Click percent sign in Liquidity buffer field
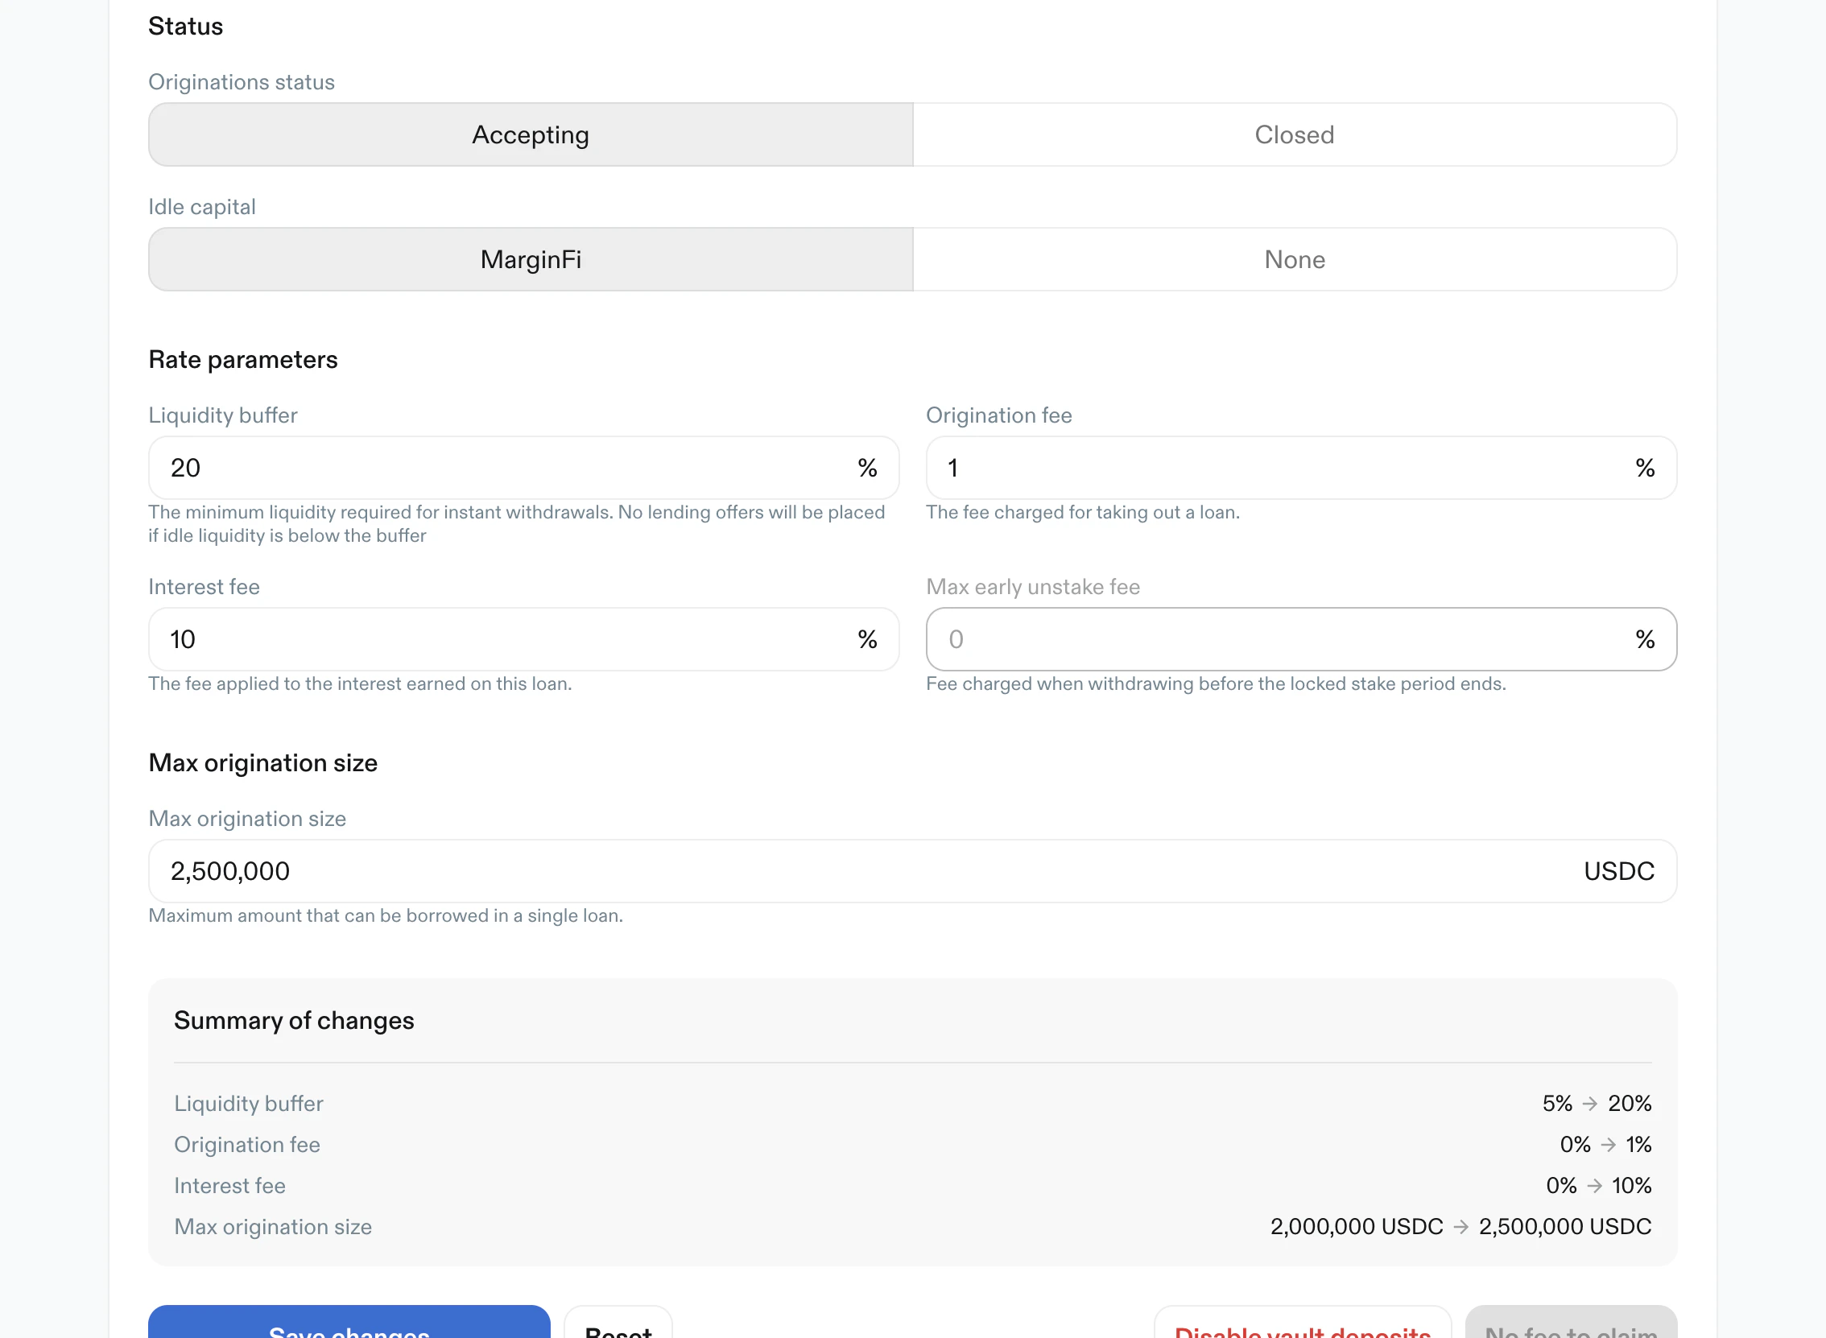Screen dimensions: 1826x1338 pyautogui.click(x=867, y=468)
